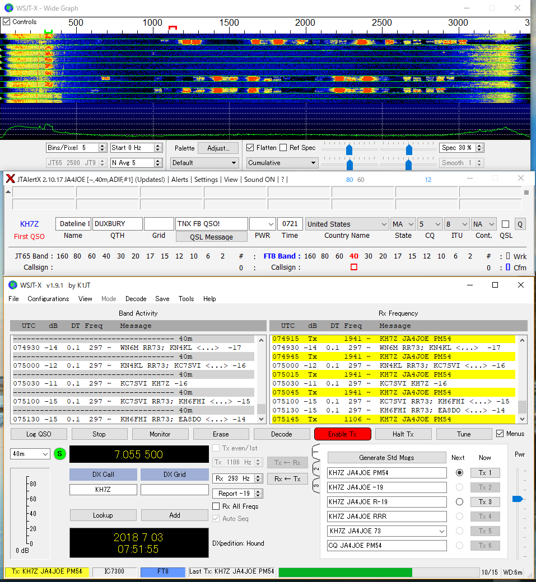Screen dimensions: 536x582
Task: Click the WSJT-X Wide Graph globe icon
Action: click(x=8, y=8)
